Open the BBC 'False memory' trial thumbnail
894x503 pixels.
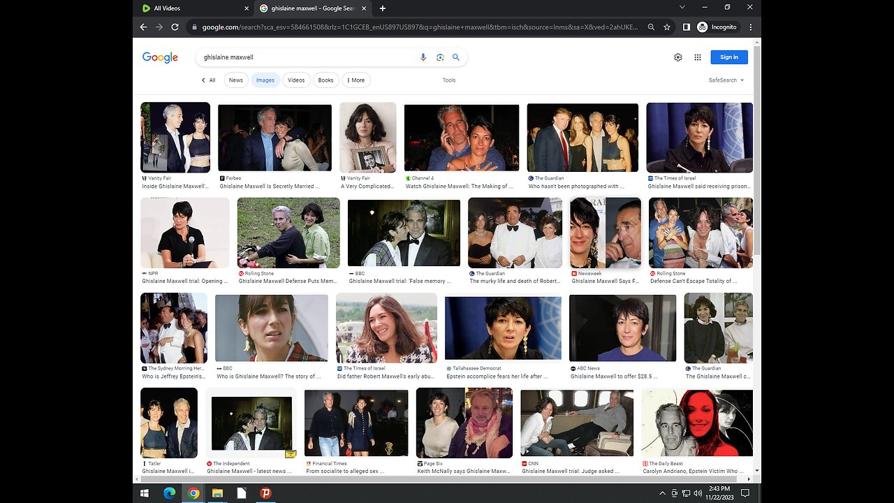pos(404,233)
